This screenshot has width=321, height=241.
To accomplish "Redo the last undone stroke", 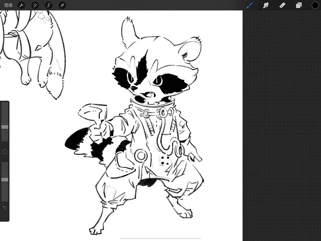I will 5,217.
